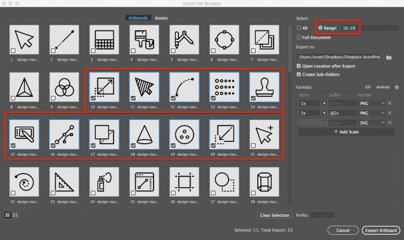Toggle Open Location after Export checkbox

[298, 66]
